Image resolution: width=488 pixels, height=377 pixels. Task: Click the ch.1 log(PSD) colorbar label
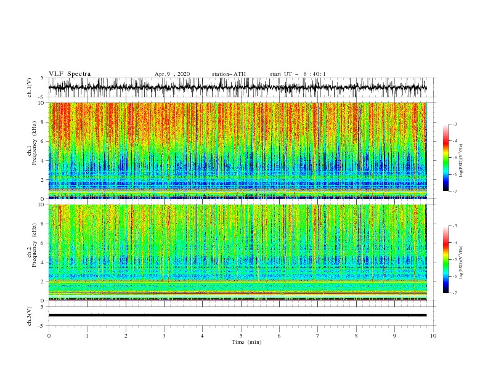(x=462, y=161)
